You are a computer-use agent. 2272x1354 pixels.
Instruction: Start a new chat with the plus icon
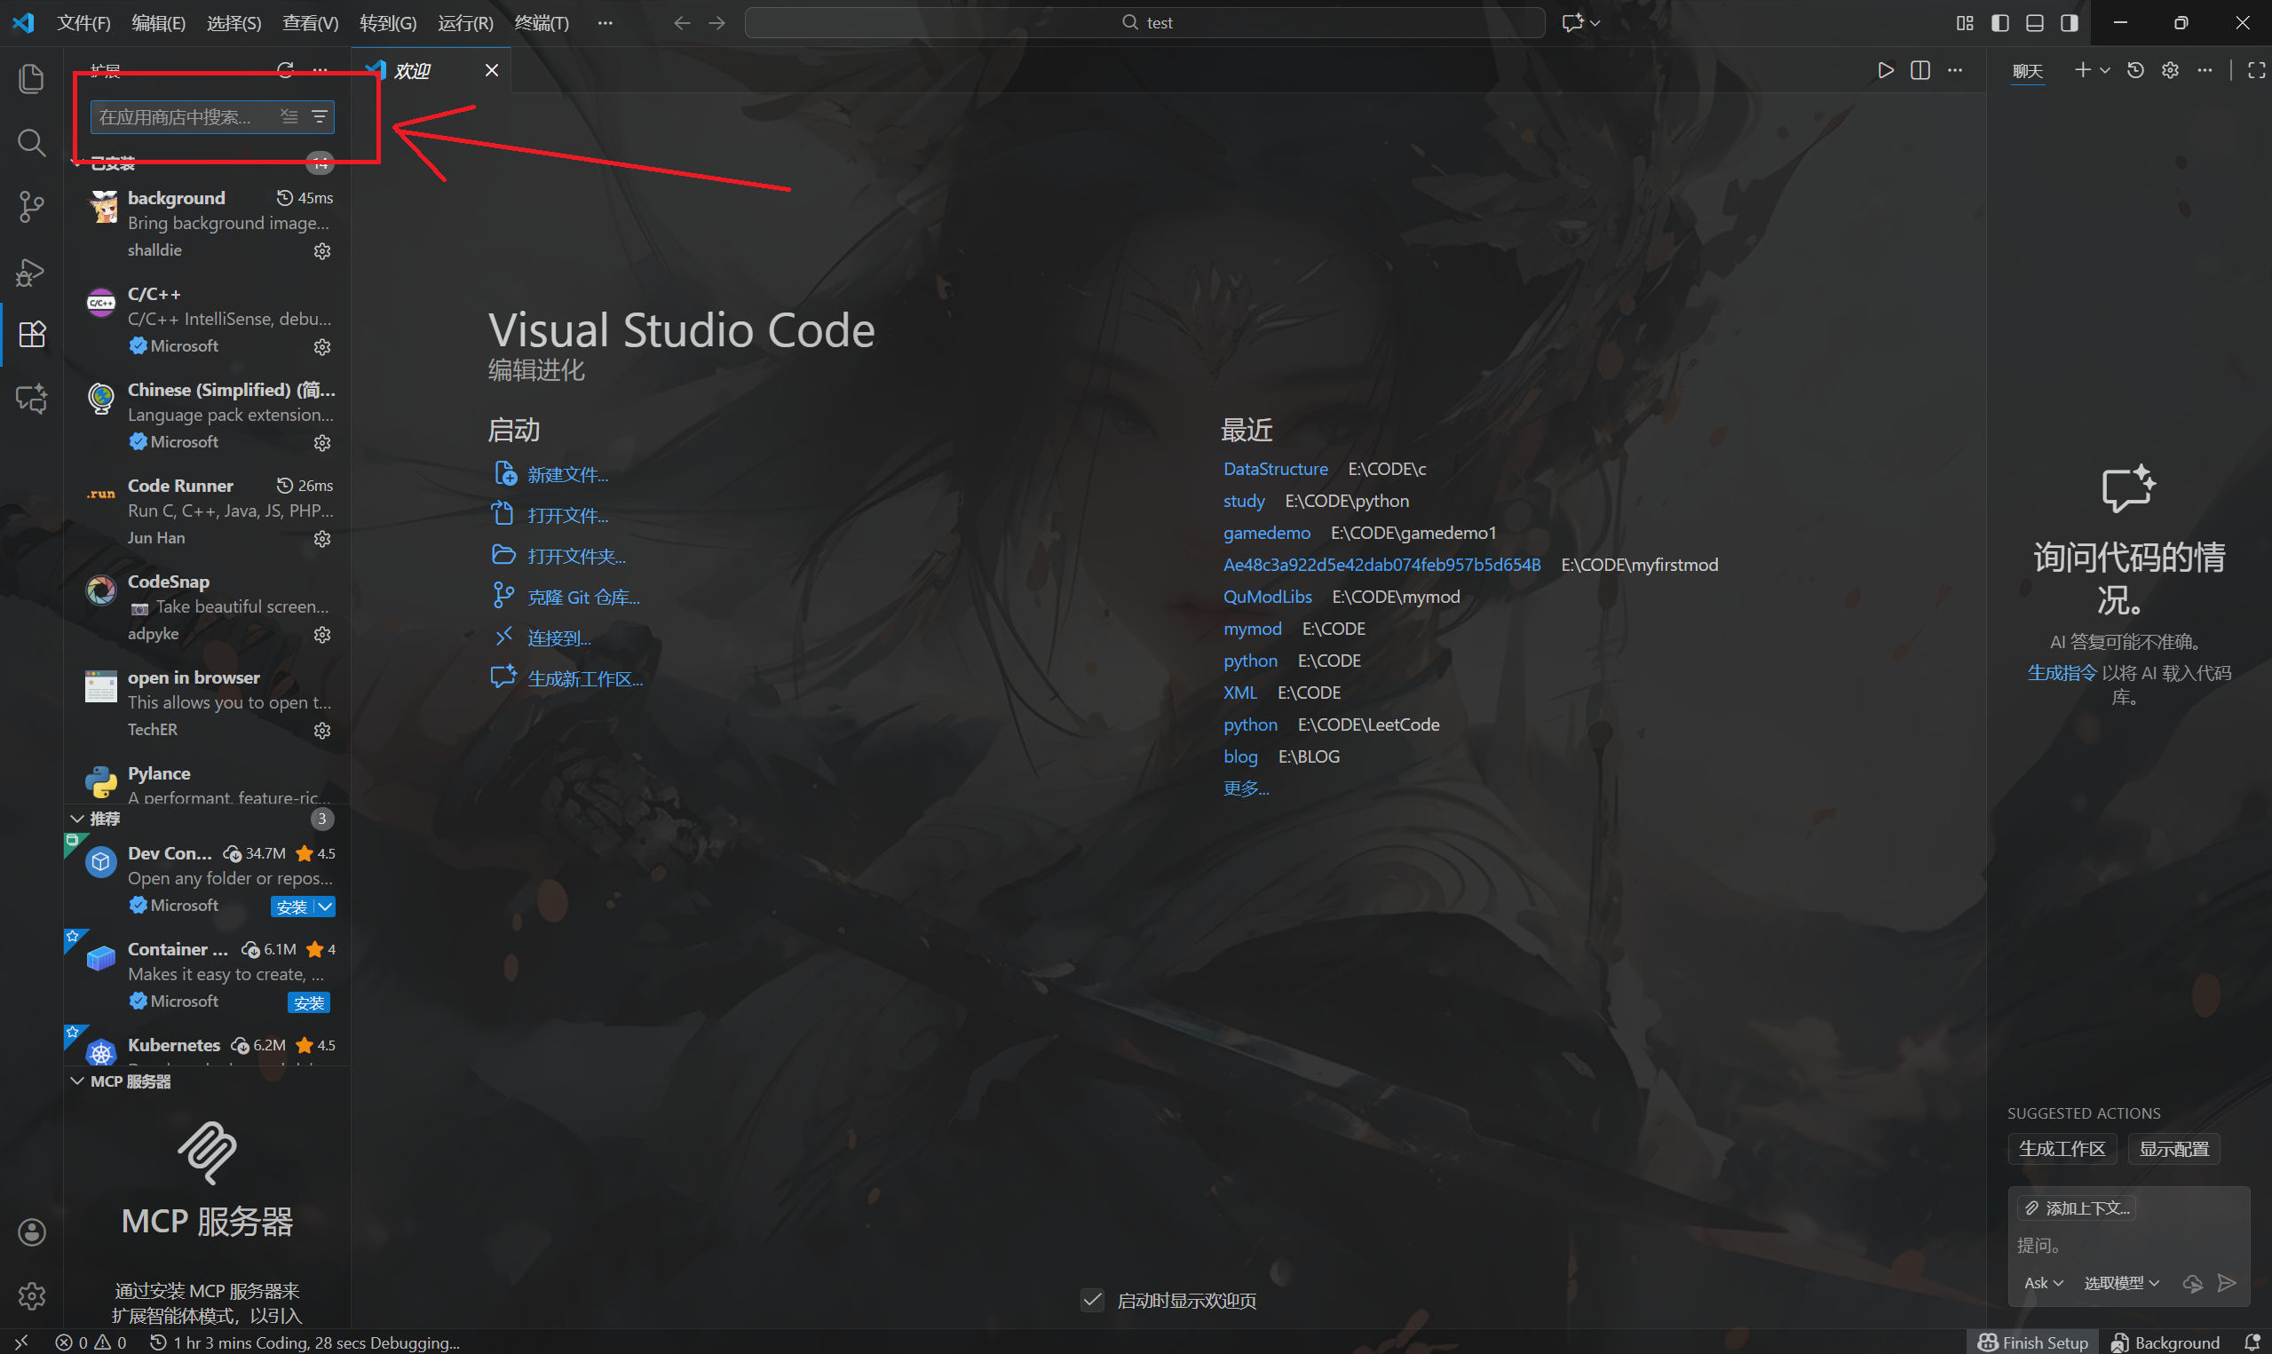(x=2086, y=69)
